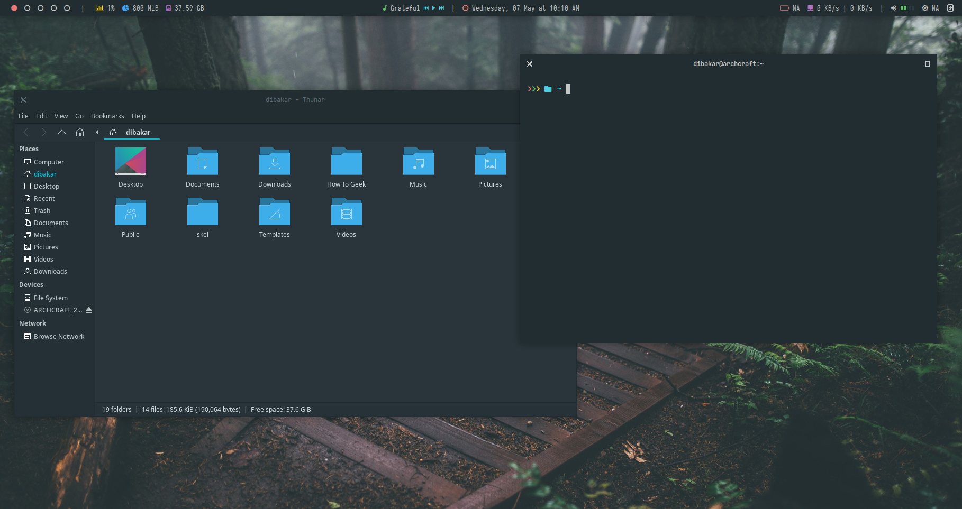
Task: Open the View menu
Action: [x=61, y=116]
